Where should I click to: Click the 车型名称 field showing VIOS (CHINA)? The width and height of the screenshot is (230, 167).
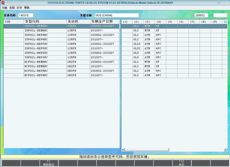pyautogui.click(x=117, y=15)
